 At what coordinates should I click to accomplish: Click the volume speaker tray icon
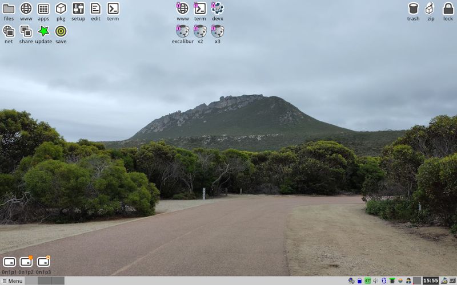tap(375, 280)
